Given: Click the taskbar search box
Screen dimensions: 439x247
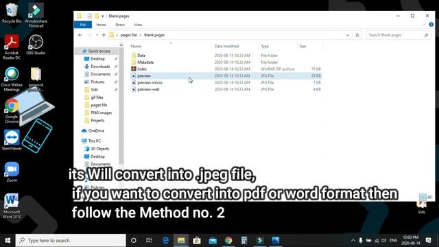Looking at the screenshot, I should (71, 240).
